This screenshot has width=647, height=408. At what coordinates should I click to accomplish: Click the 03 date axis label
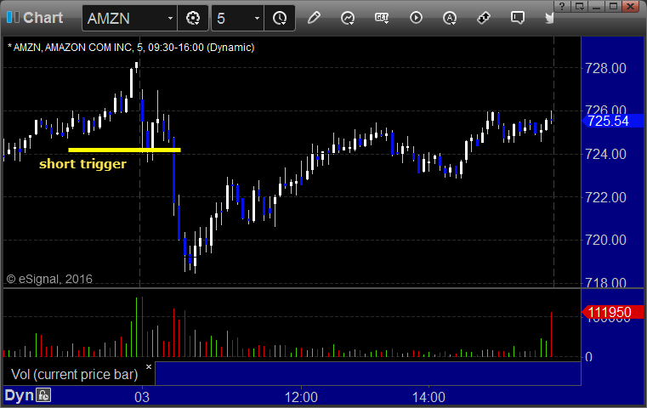142,397
